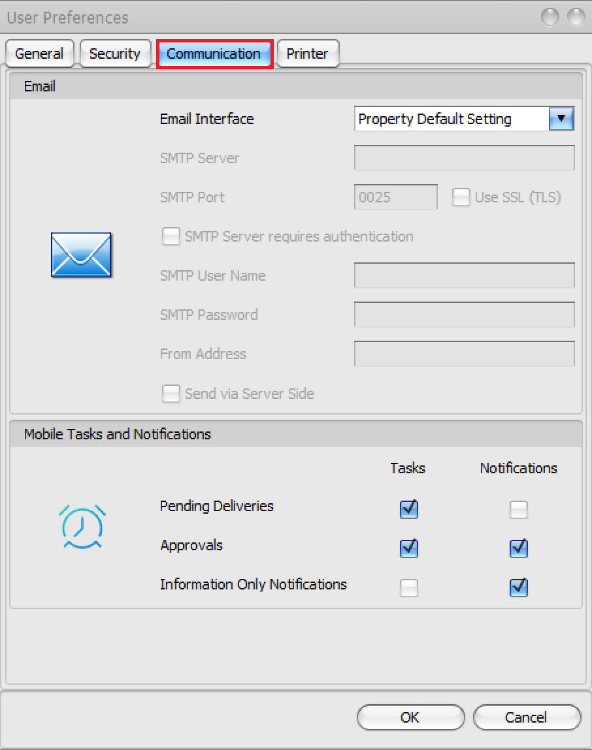
Task: Disable Approvals Notifications checkbox
Action: tap(519, 548)
